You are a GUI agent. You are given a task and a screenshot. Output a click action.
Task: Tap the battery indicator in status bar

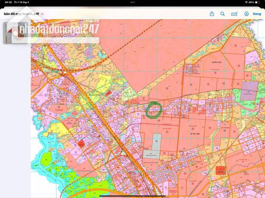(x=259, y=2)
